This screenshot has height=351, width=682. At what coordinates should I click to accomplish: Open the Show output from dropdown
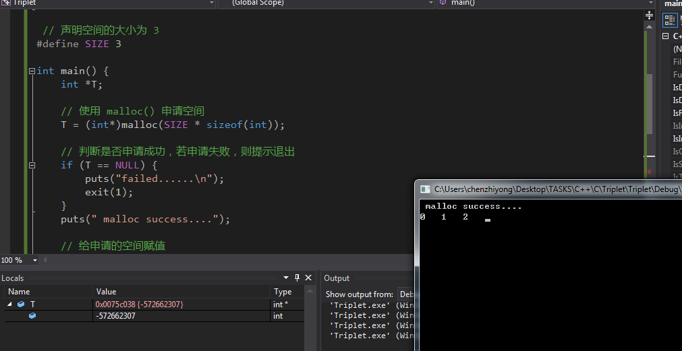[x=405, y=294]
